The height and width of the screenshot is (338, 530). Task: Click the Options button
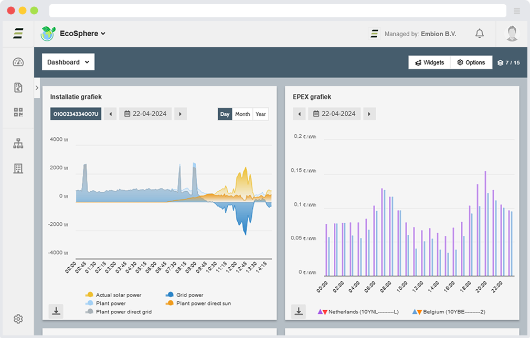[471, 62]
